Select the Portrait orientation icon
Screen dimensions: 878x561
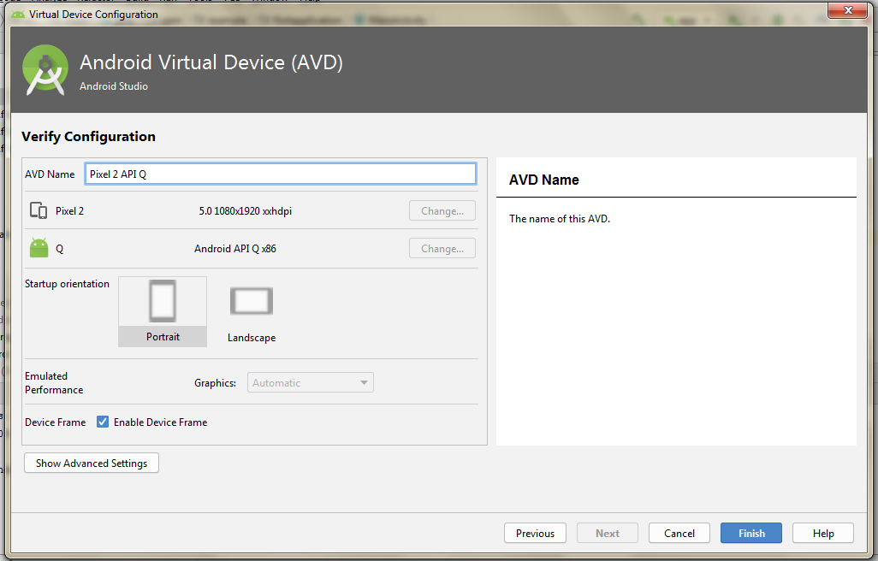[x=163, y=303]
